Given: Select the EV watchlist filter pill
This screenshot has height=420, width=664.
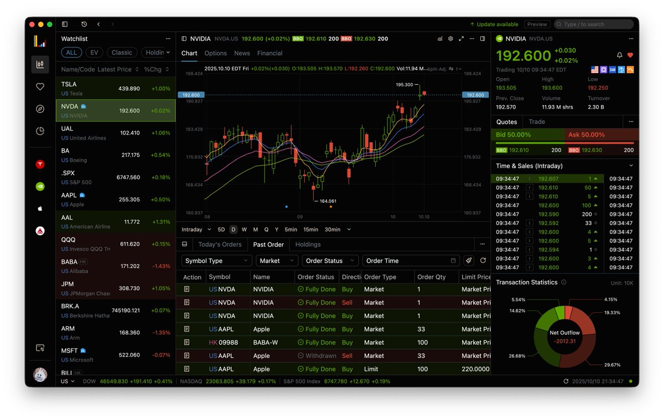Looking at the screenshot, I should click(x=94, y=53).
